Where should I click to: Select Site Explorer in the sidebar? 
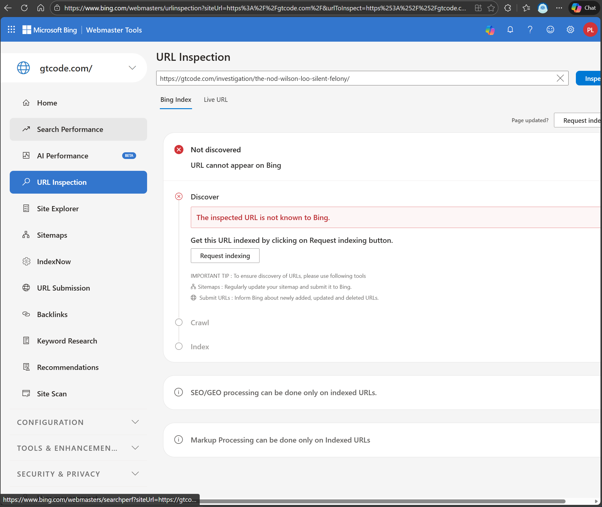58,209
